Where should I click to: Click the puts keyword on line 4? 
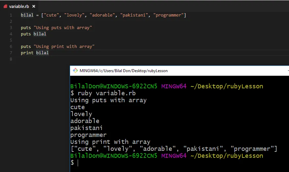pyautogui.click(x=26, y=34)
